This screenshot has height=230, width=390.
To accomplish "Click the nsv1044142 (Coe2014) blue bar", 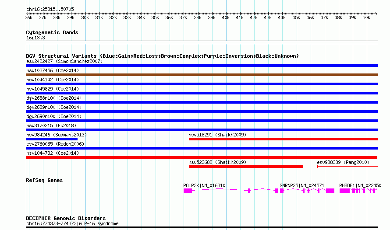I will (202, 84).
